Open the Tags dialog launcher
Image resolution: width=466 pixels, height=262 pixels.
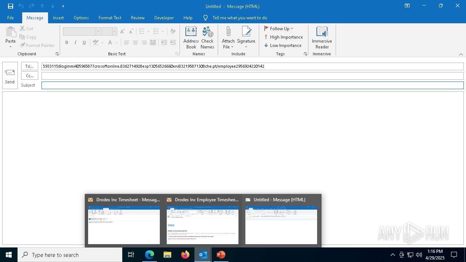(305, 54)
